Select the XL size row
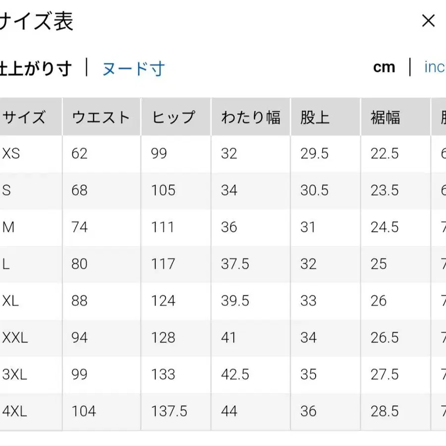 (11, 301)
